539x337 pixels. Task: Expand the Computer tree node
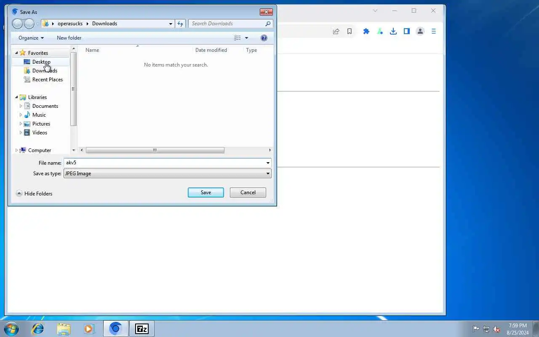[x=17, y=150]
